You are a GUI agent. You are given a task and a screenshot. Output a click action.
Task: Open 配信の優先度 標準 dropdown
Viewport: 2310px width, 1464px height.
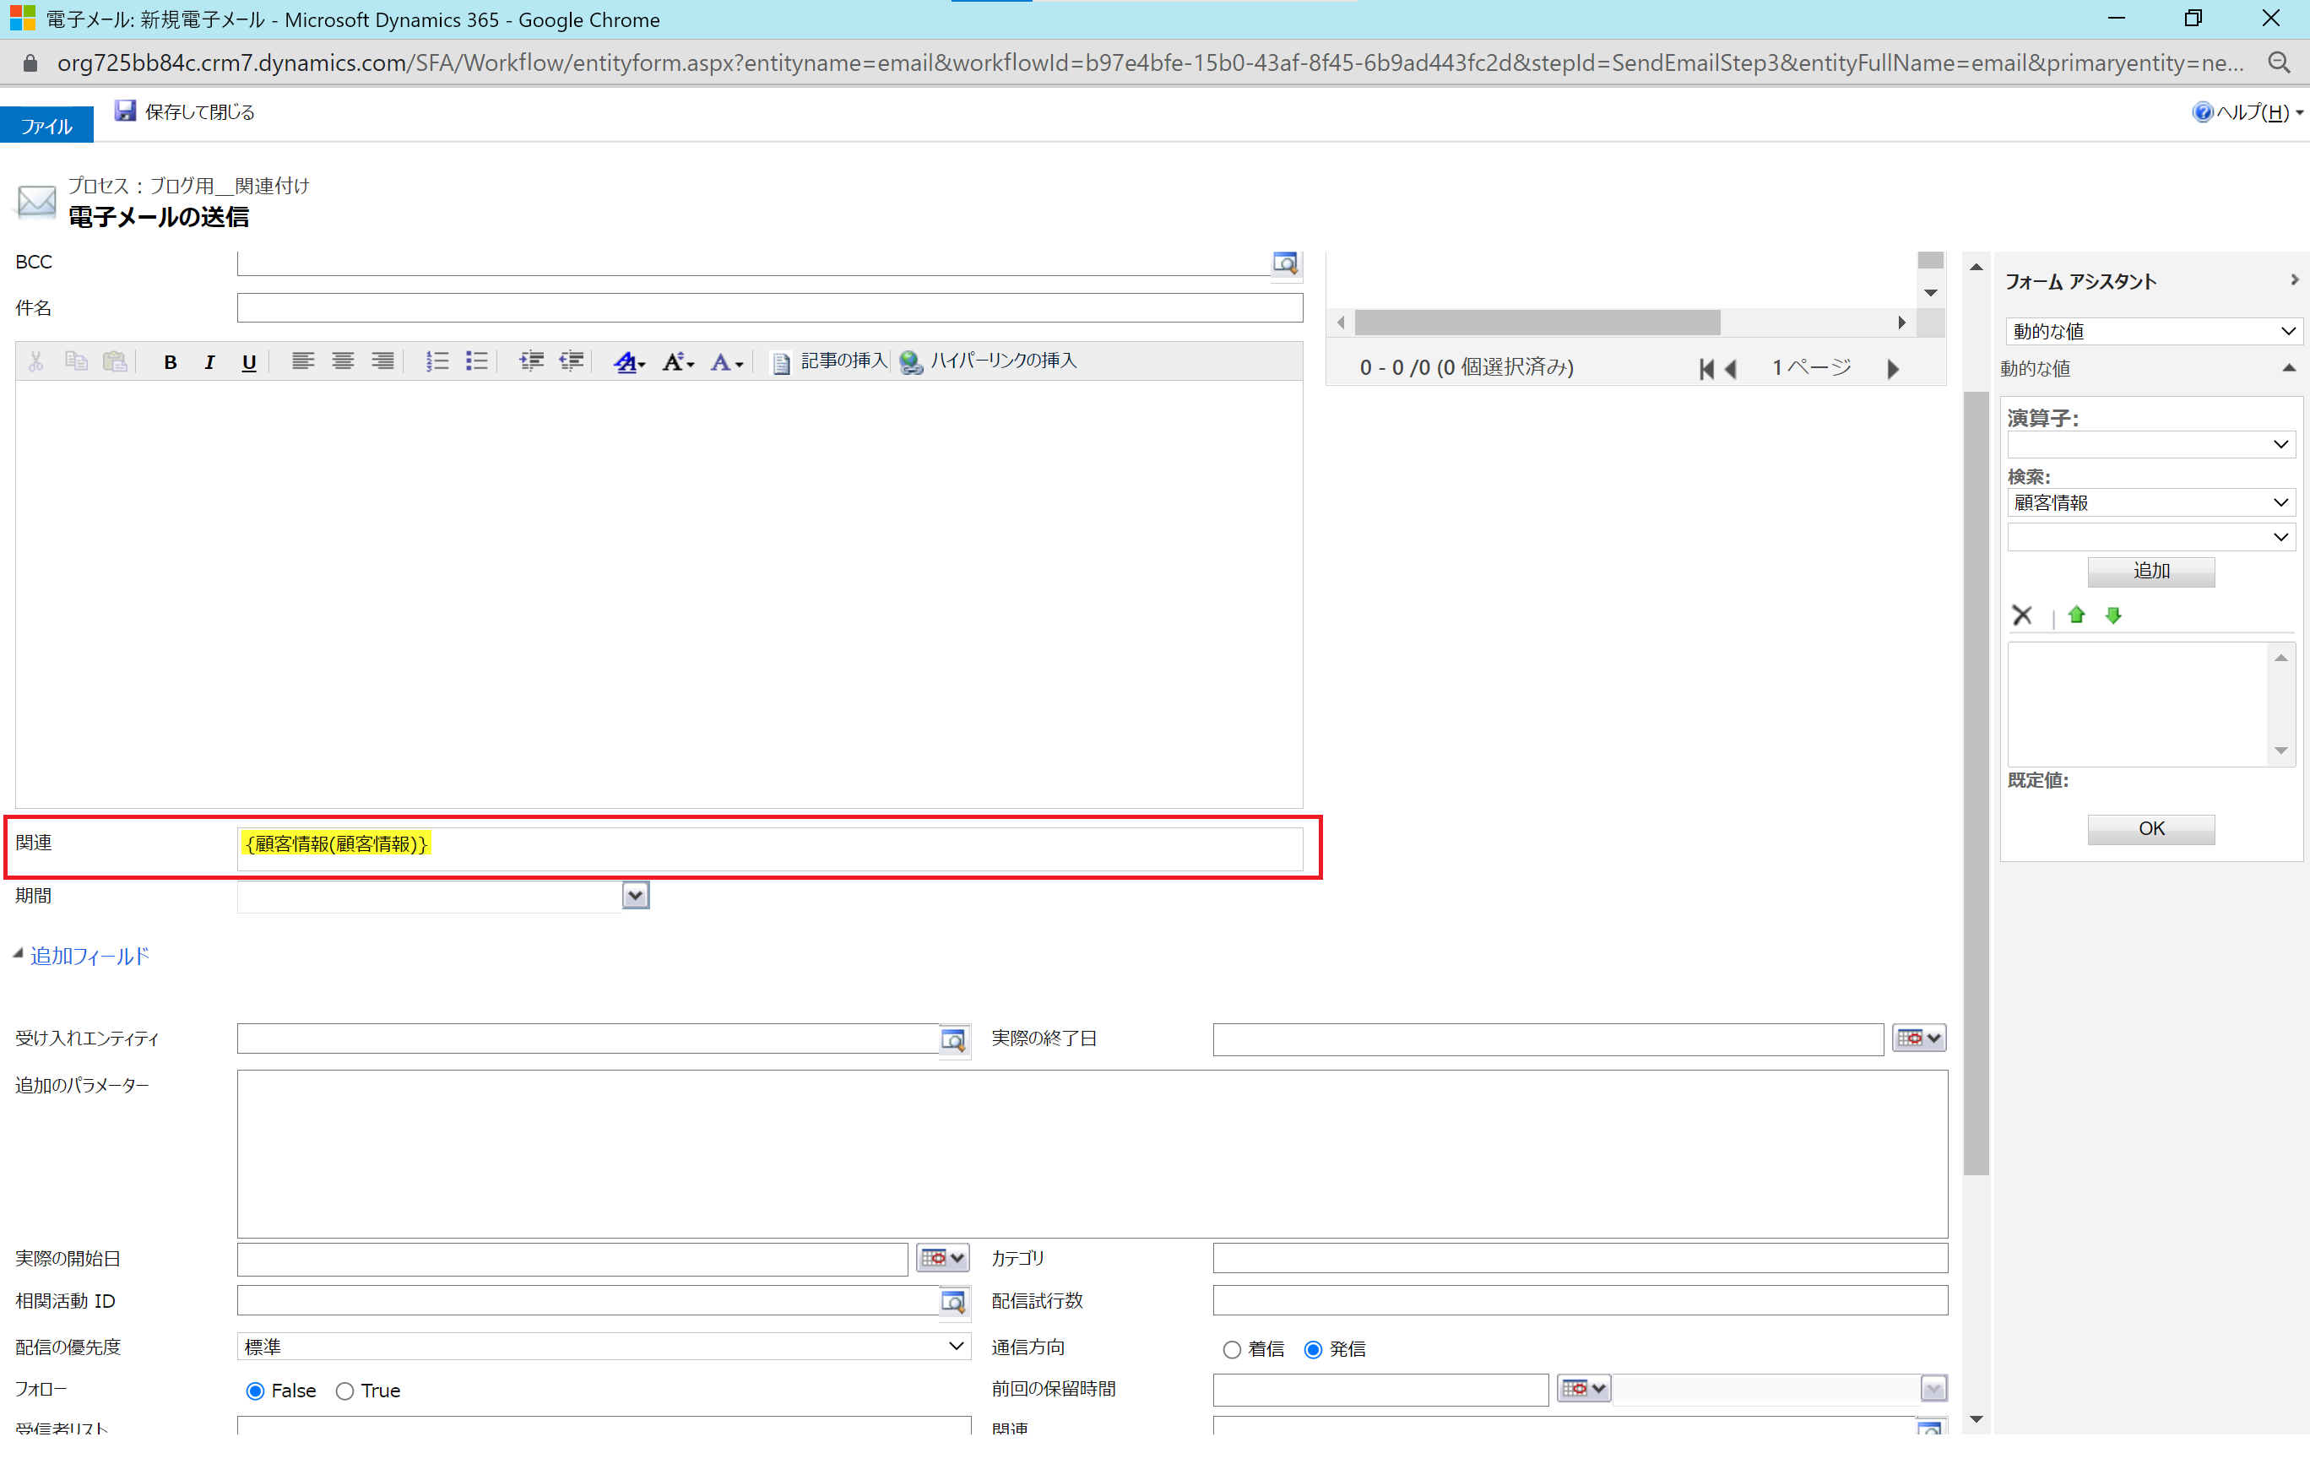pyautogui.click(x=604, y=1347)
